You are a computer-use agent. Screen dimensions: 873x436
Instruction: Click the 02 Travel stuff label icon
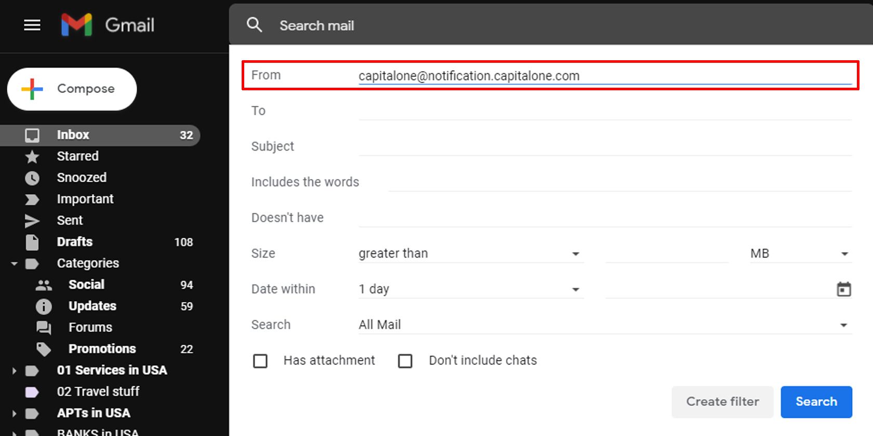tap(32, 392)
